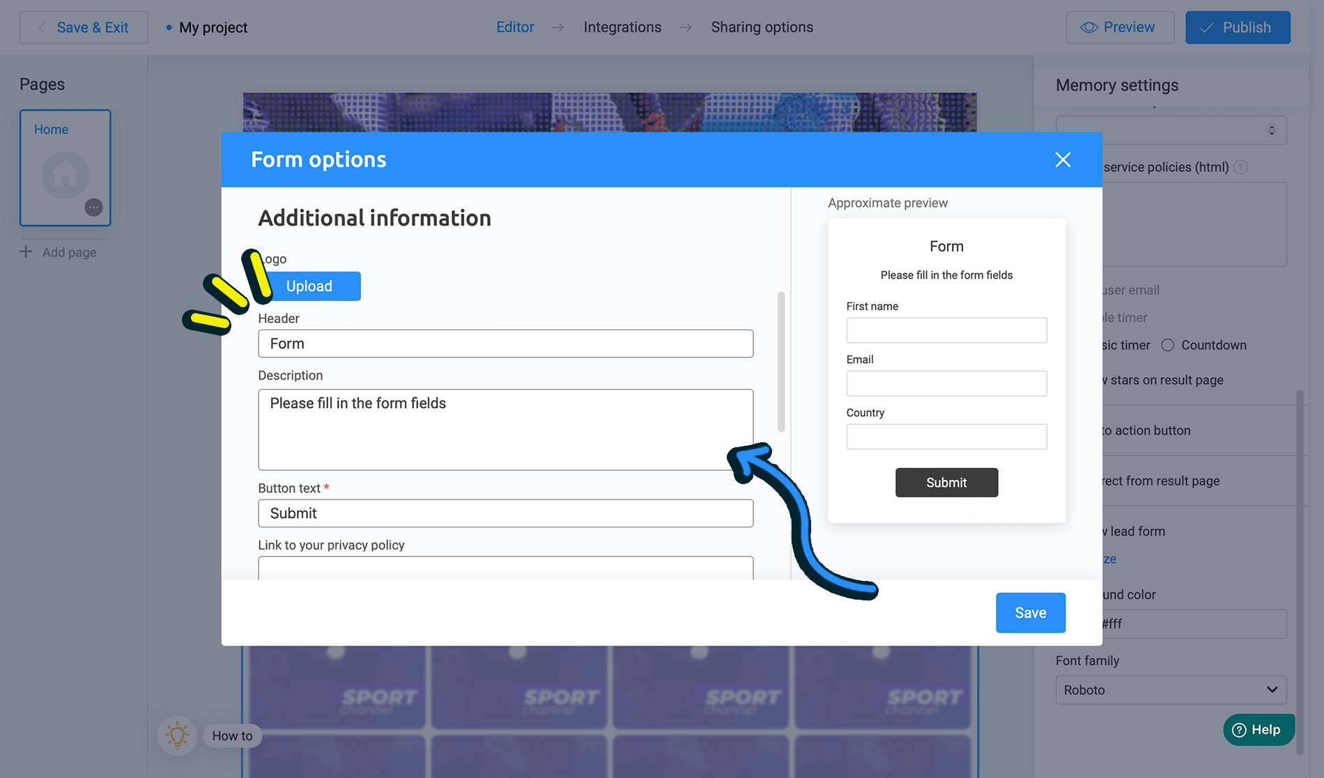Click the Additional information heading
This screenshot has height=778, width=1324.
[x=375, y=218]
